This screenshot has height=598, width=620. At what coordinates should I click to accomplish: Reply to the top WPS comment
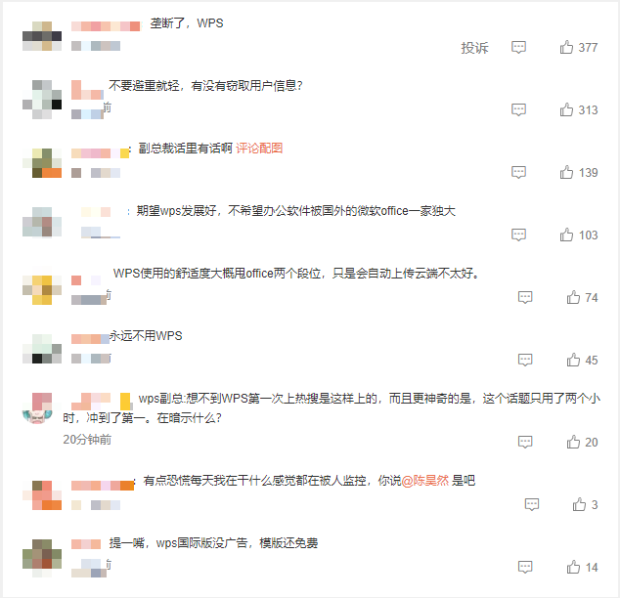(518, 48)
